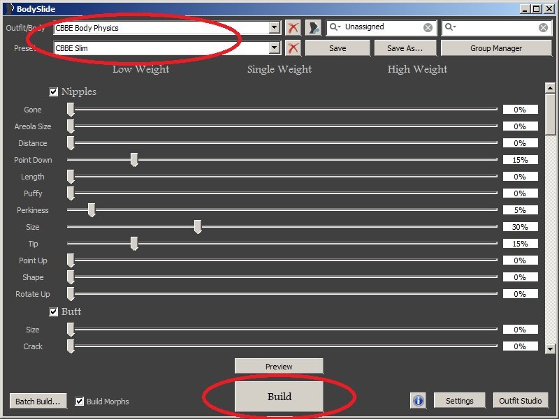Open the Settings dialog
This screenshot has width=559, height=419.
point(459,401)
